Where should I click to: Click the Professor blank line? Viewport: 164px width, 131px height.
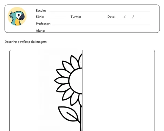point(101,25)
